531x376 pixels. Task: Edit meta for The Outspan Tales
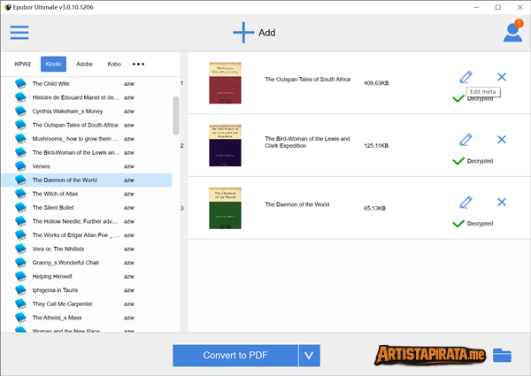click(466, 77)
